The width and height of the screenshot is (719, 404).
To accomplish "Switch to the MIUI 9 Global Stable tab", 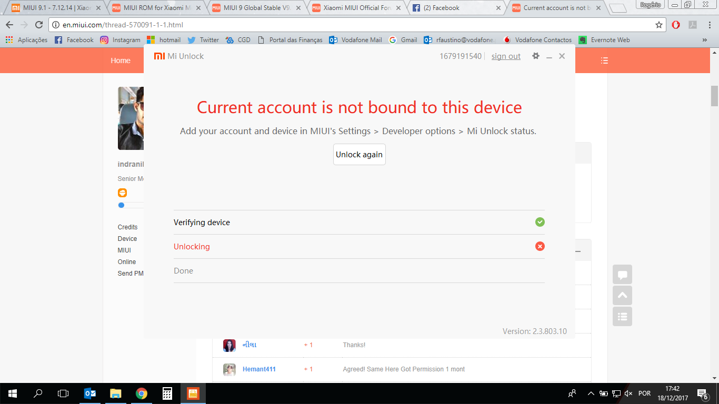I will [256, 8].
